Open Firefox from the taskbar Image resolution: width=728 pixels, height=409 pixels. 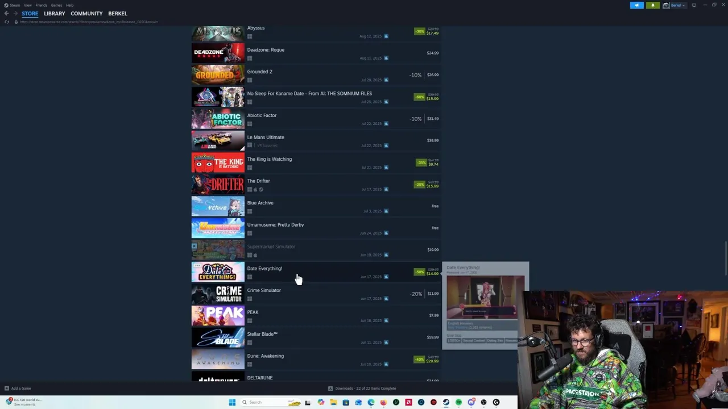coord(383,402)
